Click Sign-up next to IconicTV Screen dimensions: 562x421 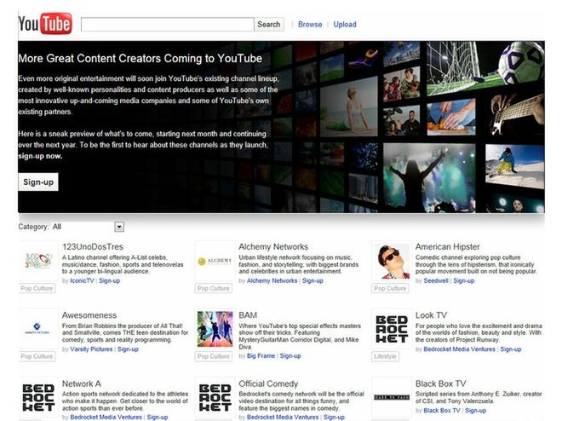[109, 280]
